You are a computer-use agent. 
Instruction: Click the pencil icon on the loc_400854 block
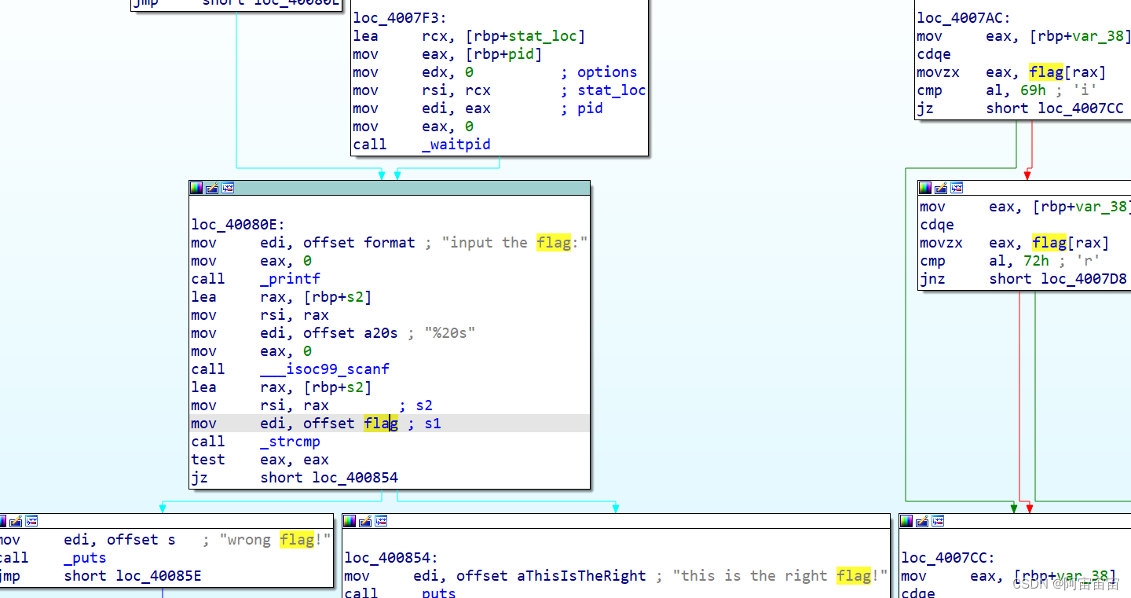[365, 520]
